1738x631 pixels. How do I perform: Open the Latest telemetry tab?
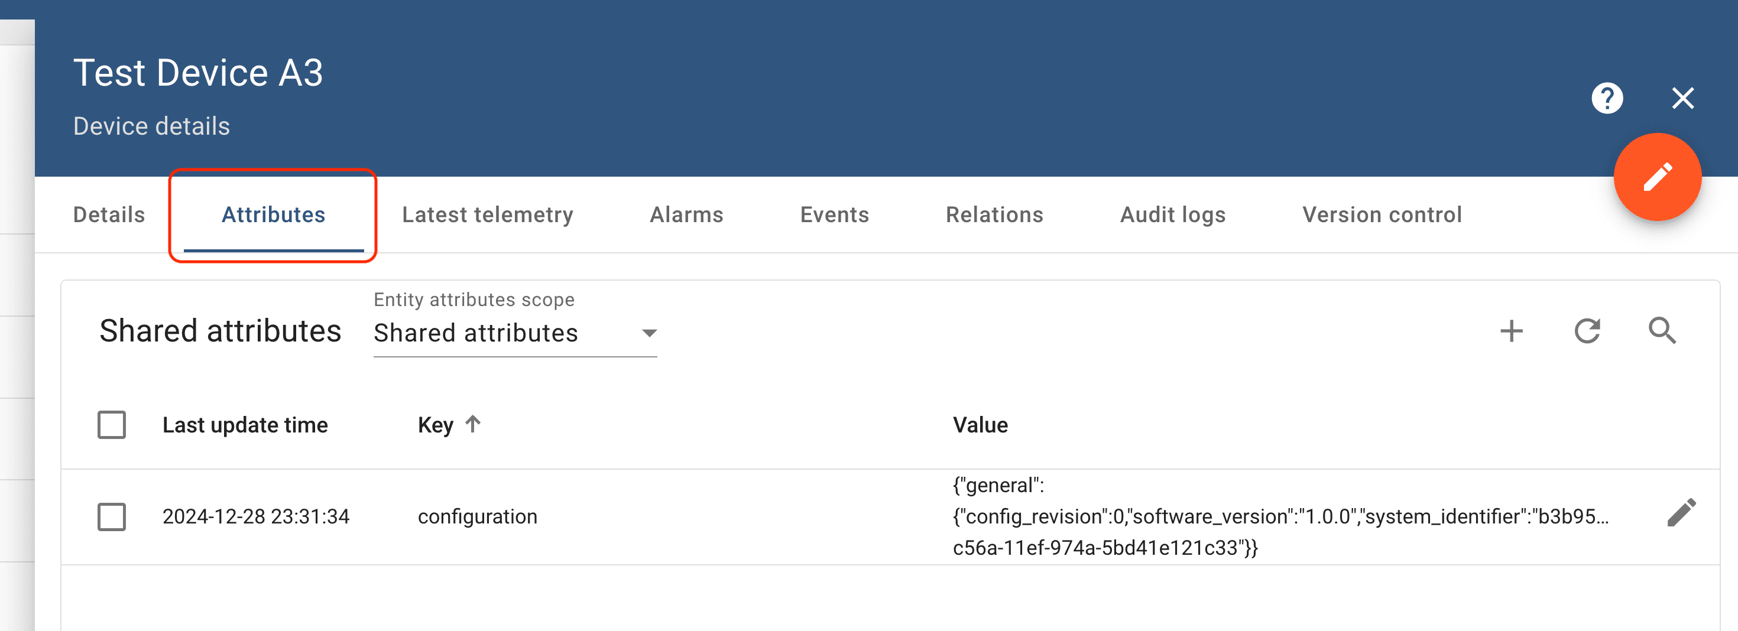pos(487,215)
